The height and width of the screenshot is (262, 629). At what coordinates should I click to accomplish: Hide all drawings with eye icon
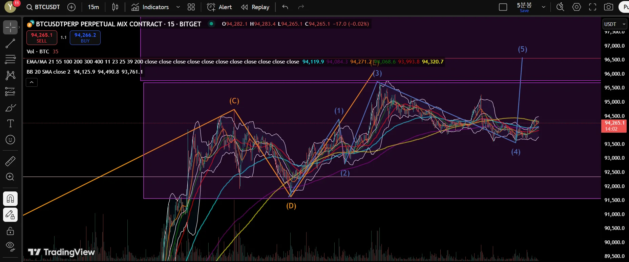(x=11, y=247)
